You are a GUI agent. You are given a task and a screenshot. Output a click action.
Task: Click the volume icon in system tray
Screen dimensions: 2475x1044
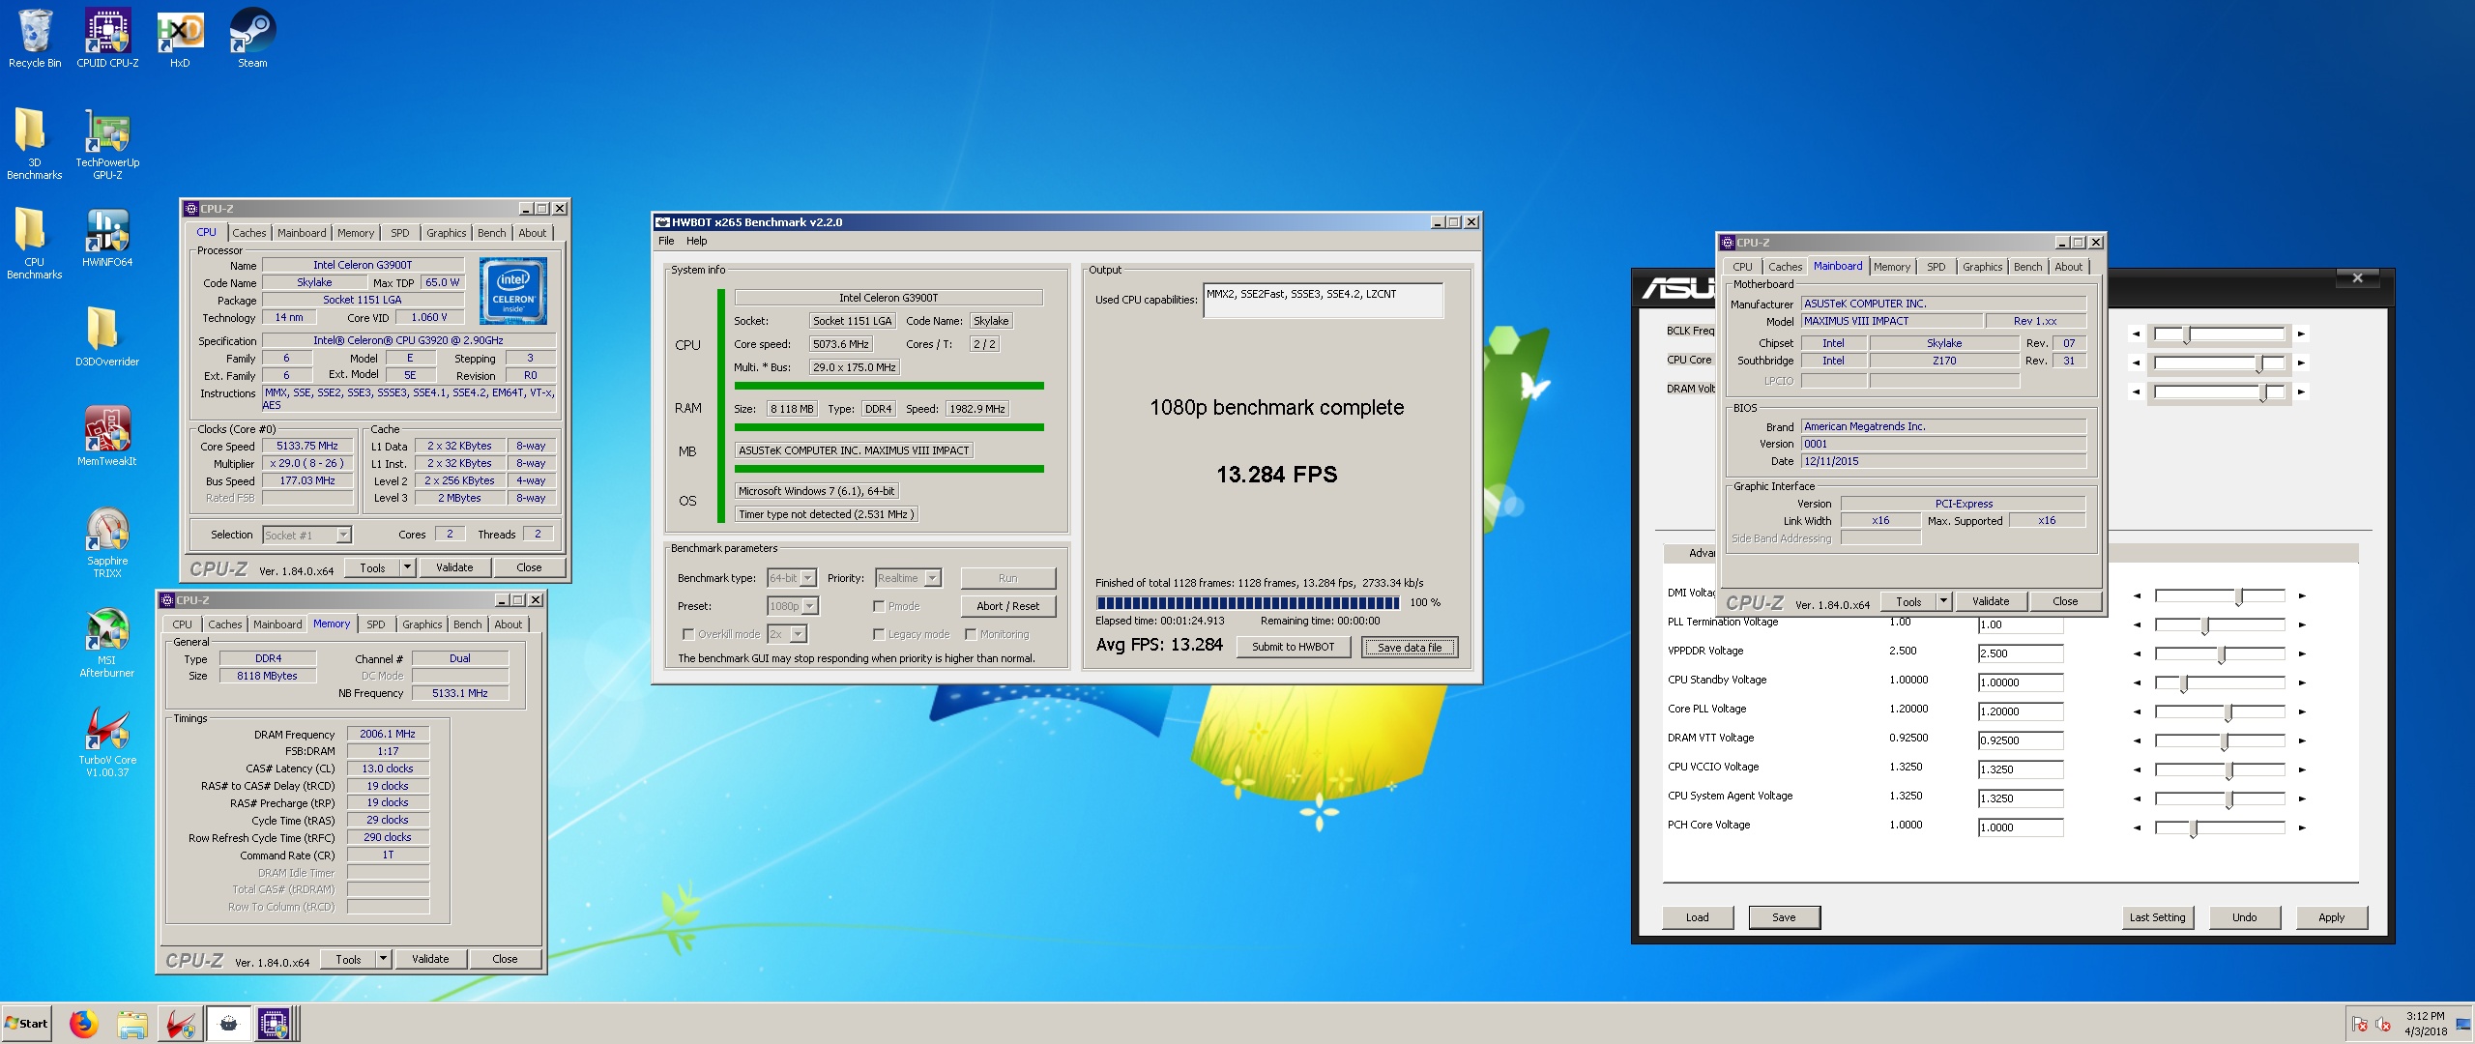click(x=2383, y=1025)
